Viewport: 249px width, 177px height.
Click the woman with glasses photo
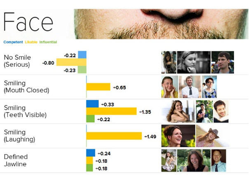tap(209, 87)
